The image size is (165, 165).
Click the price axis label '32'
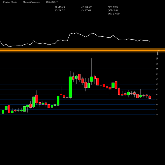coord(157,94)
